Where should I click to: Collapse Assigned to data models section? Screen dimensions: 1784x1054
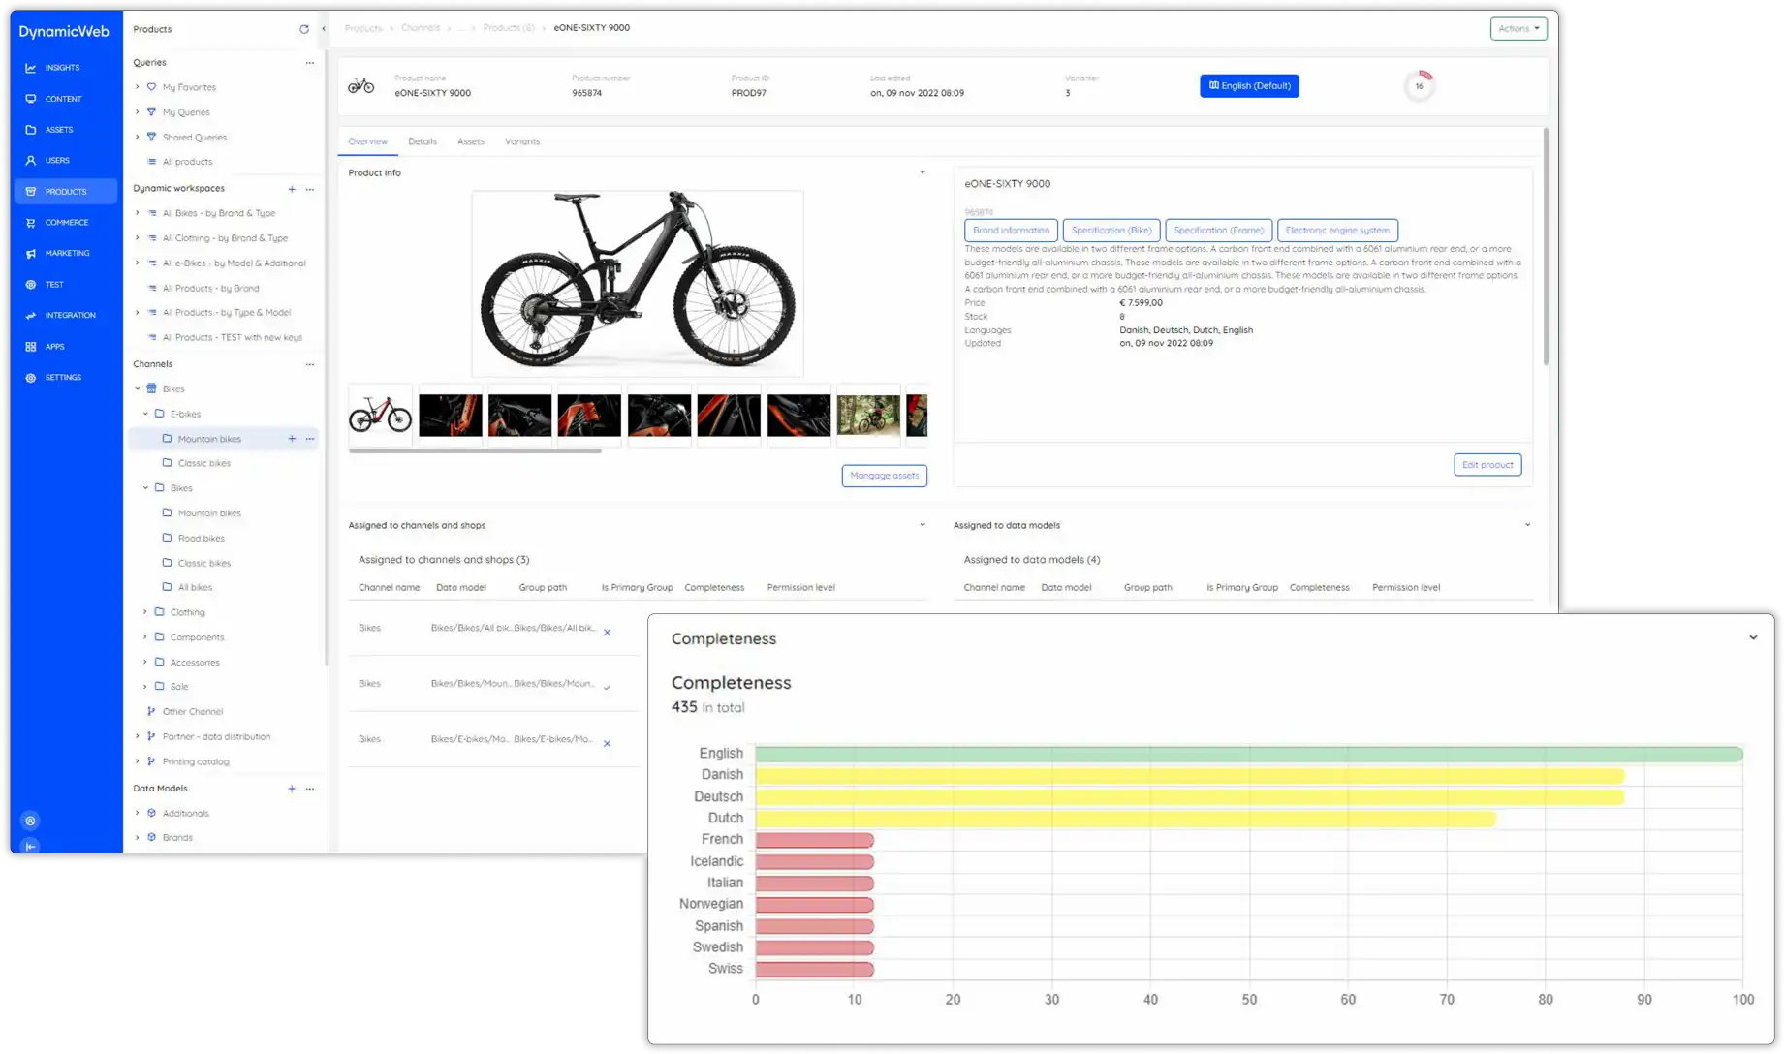pos(1528,525)
